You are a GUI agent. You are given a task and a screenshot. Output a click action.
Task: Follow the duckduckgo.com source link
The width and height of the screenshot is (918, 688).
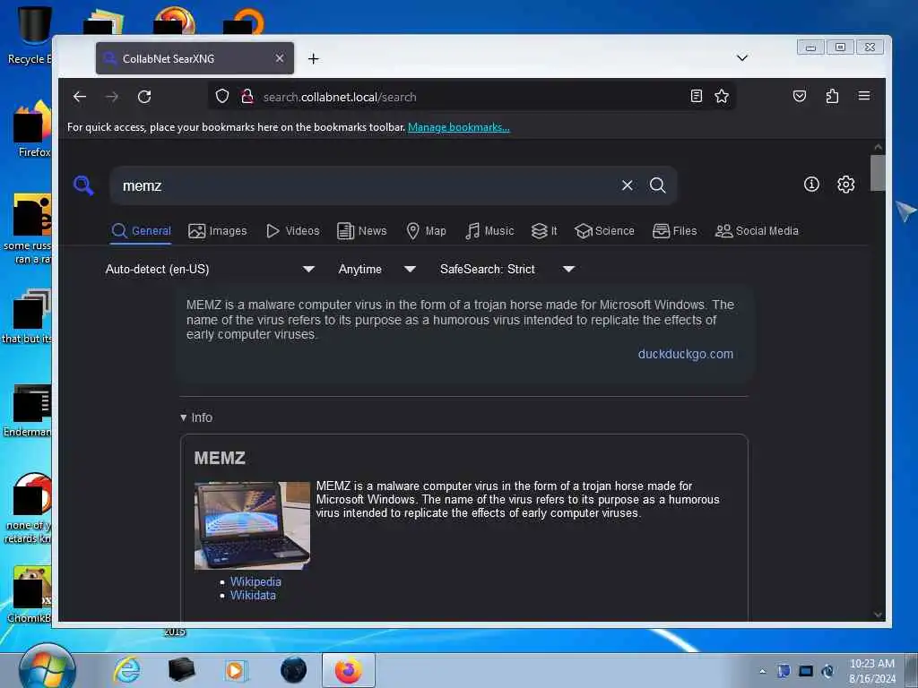tap(685, 354)
